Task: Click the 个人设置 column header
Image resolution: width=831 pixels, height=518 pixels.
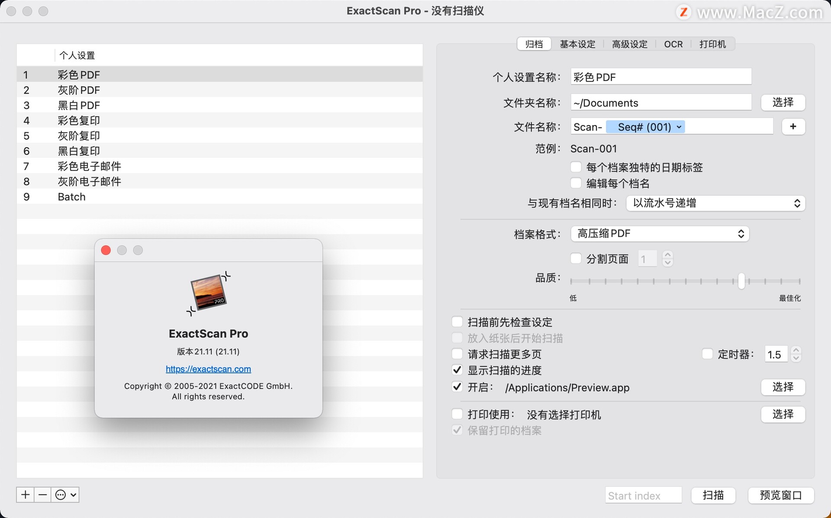Action: 238,55
